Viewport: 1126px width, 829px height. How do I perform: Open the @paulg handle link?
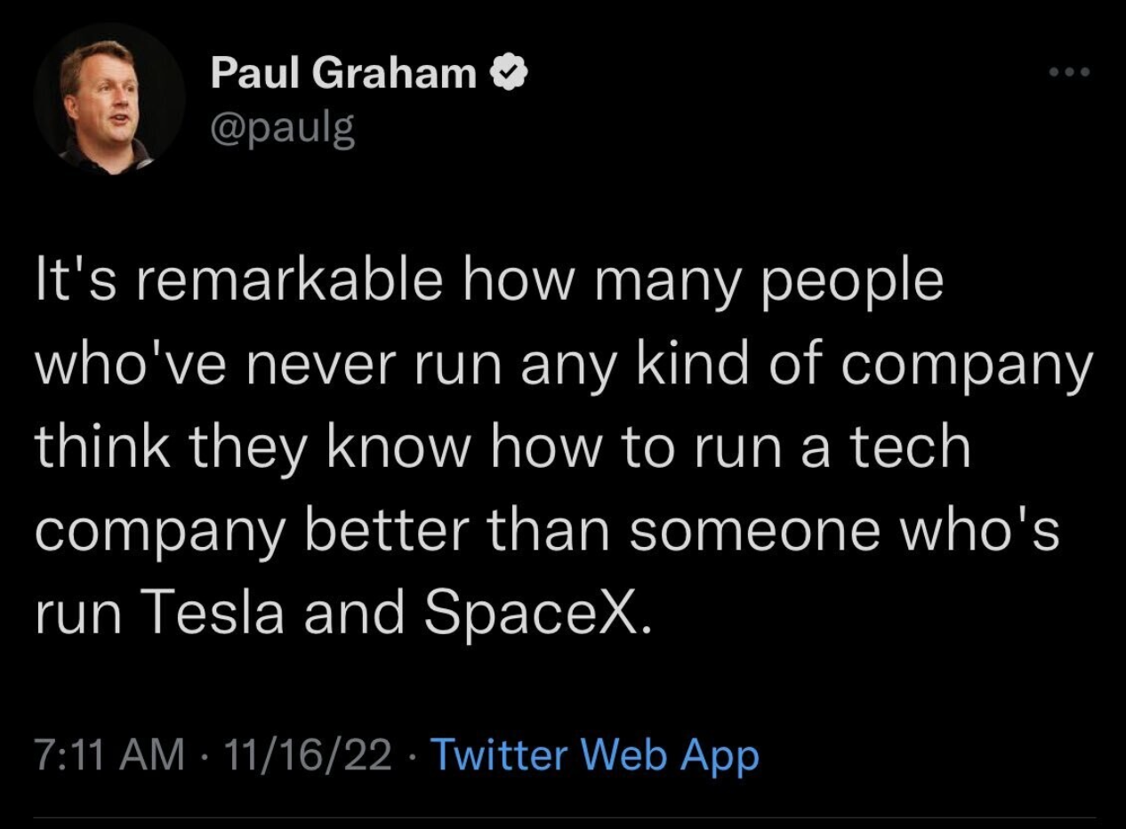point(283,129)
